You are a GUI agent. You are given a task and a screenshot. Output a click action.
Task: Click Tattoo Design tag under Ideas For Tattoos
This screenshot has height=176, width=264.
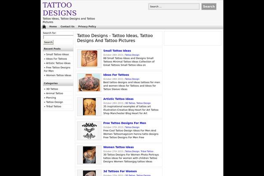[132, 79]
